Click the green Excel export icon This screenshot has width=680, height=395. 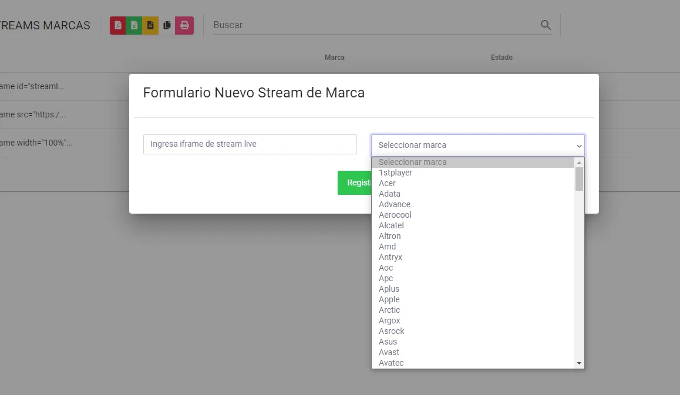(134, 25)
